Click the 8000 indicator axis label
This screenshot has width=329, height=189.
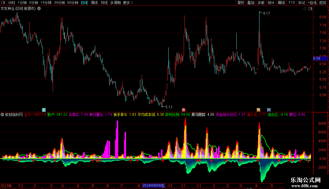[x=322, y=123]
